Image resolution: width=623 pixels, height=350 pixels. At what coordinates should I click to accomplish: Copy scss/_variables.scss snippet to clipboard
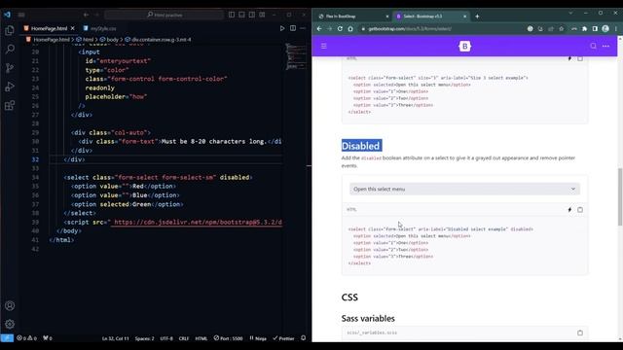[580, 332]
